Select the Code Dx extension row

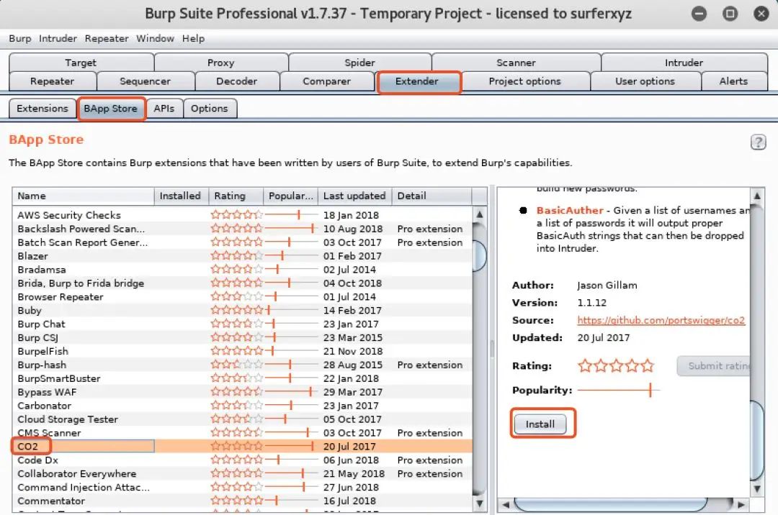pos(242,460)
